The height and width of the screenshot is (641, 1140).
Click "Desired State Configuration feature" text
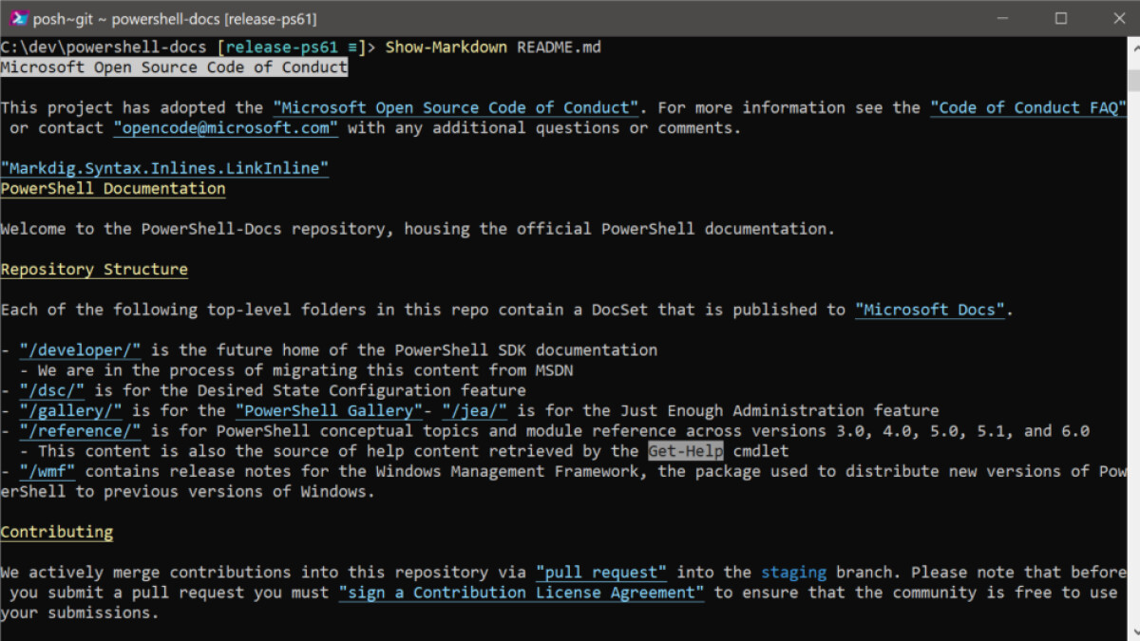click(361, 390)
